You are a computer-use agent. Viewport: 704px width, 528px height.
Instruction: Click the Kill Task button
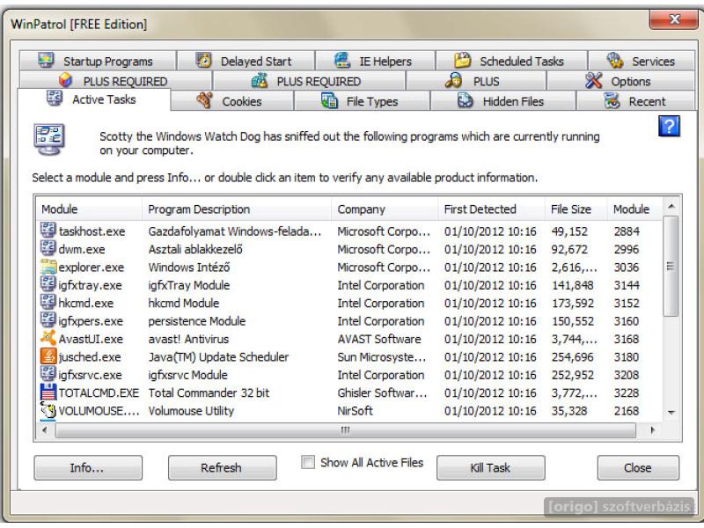point(491,468)
